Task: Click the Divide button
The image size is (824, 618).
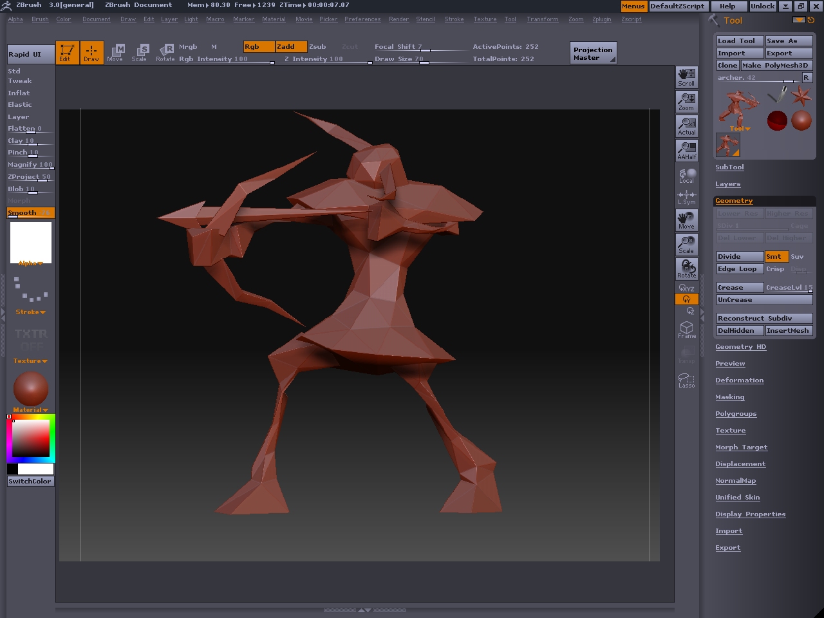Action: [x=739, y=256]
